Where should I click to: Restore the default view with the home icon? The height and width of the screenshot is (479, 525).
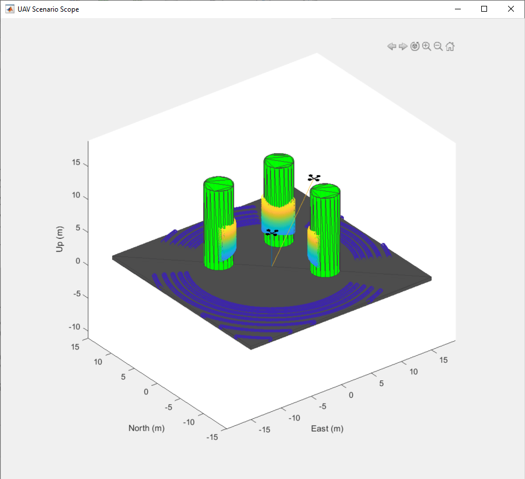pyautogui.click(x=450, y=46)
